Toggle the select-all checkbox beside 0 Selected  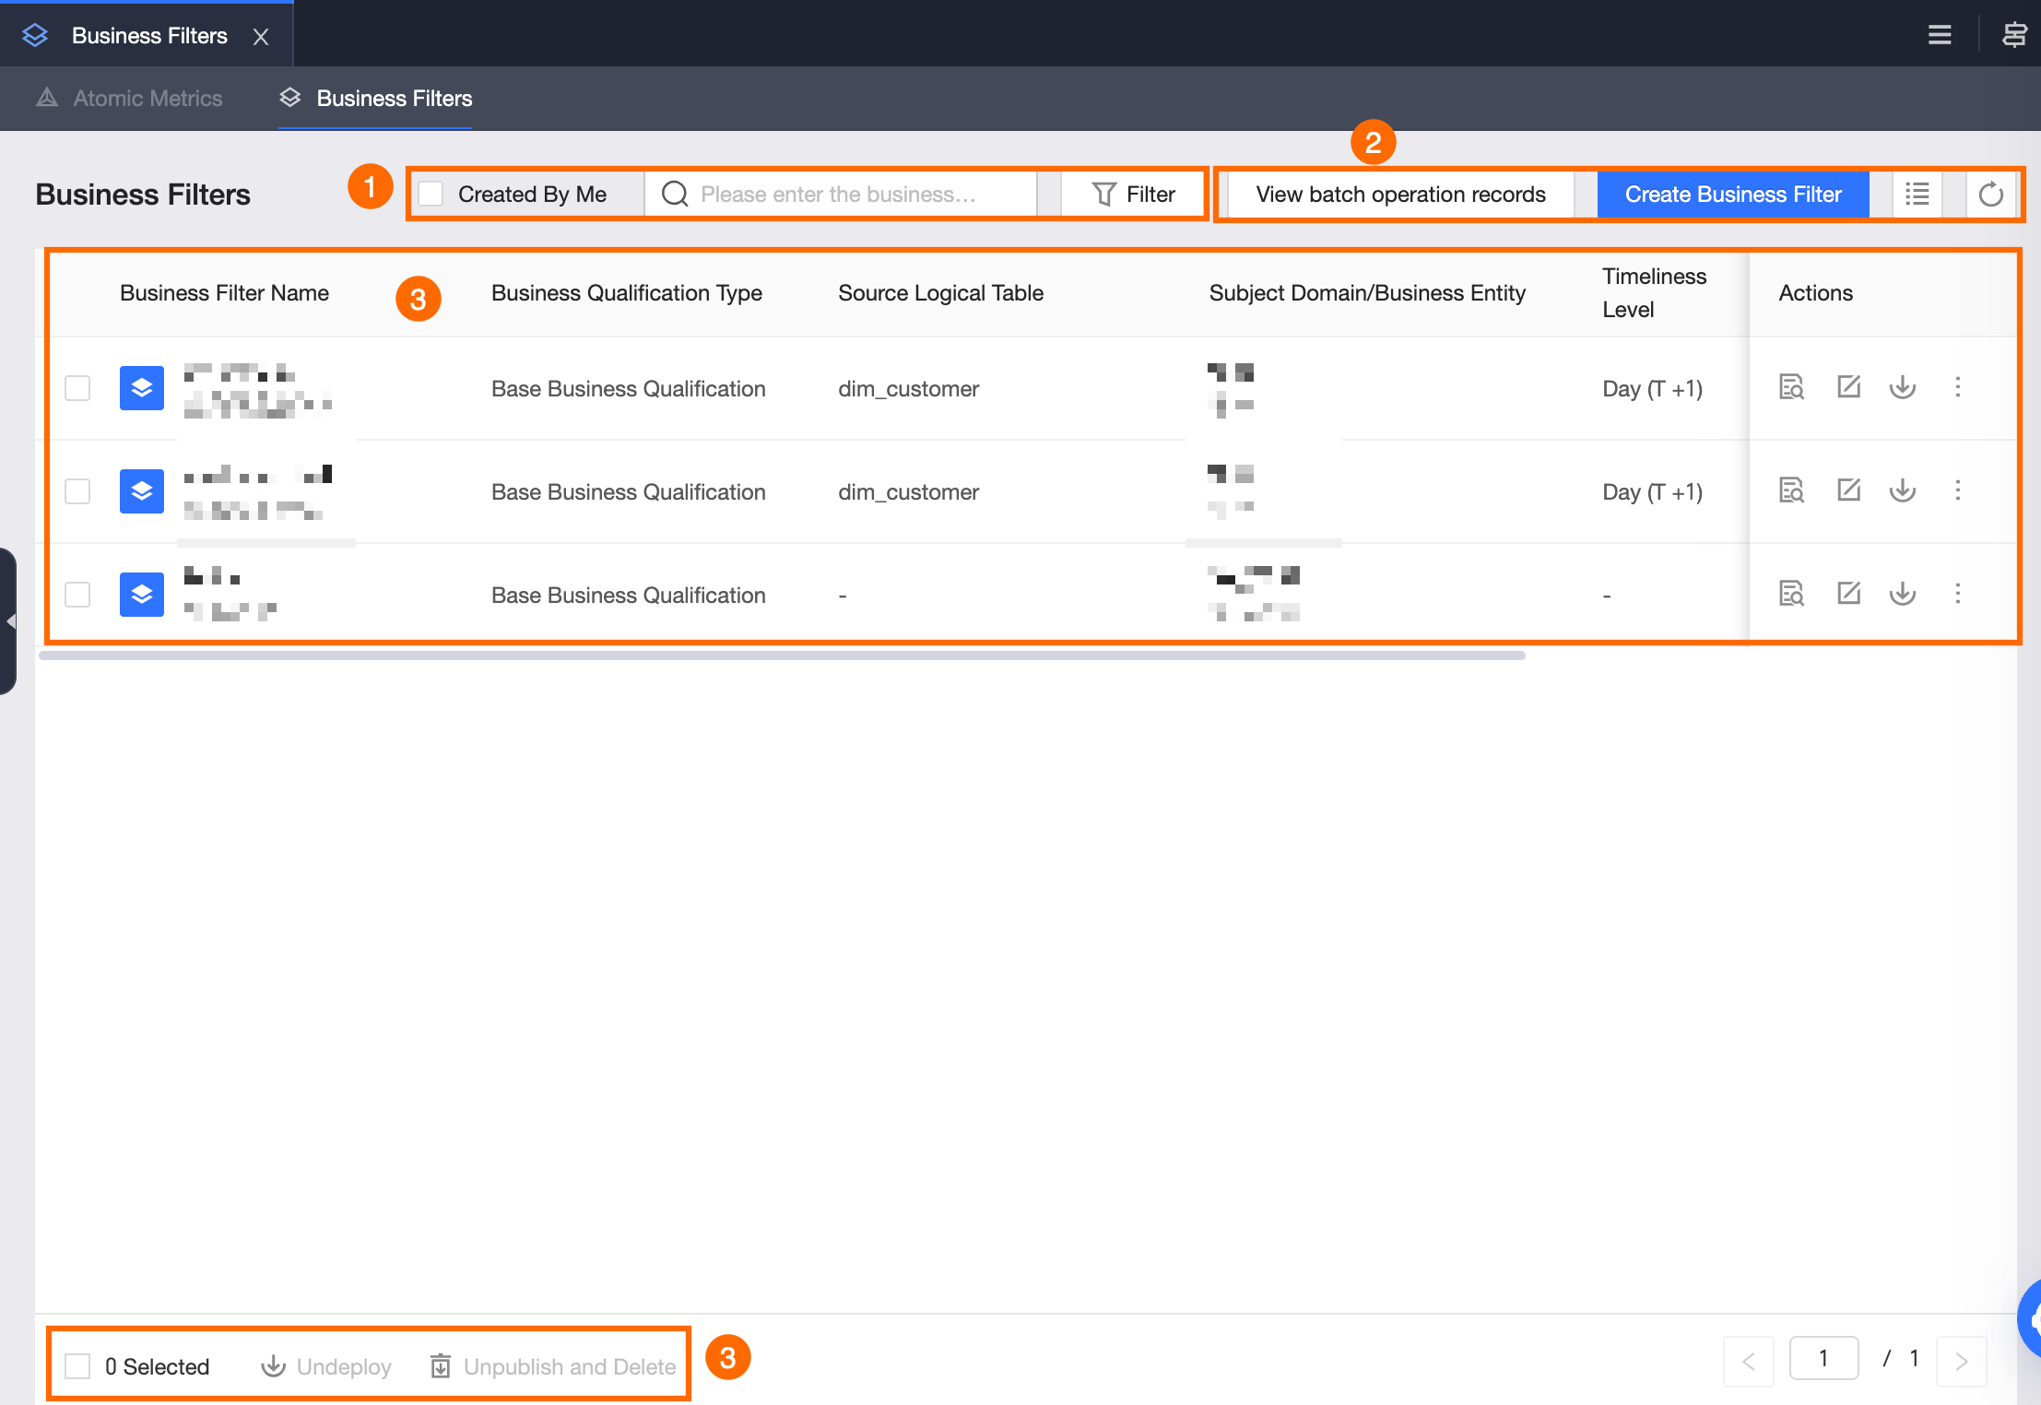[x=77, y=1366]
